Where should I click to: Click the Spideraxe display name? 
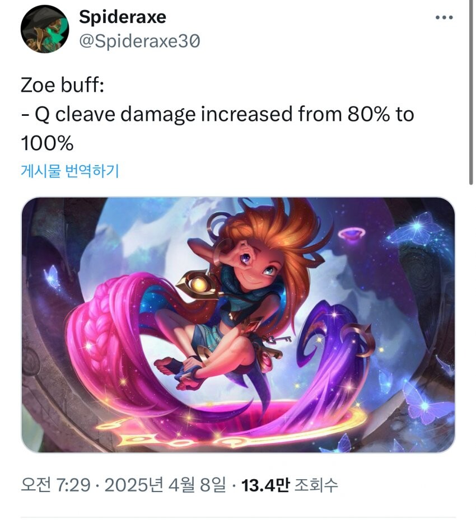(x=123, y=17)
